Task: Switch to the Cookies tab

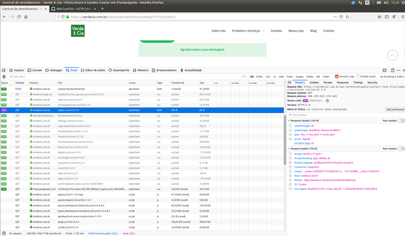Action: (314, 83)
